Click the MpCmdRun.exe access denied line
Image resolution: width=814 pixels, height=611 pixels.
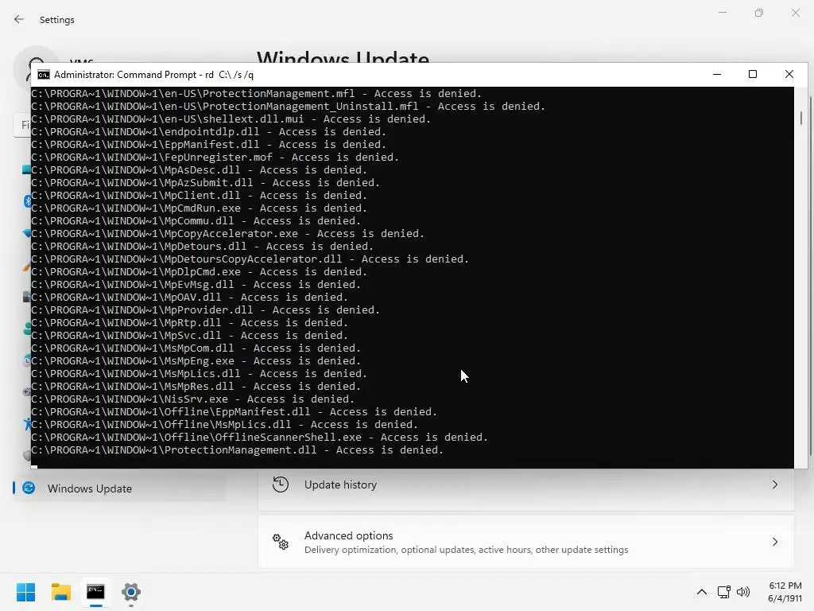199,208
